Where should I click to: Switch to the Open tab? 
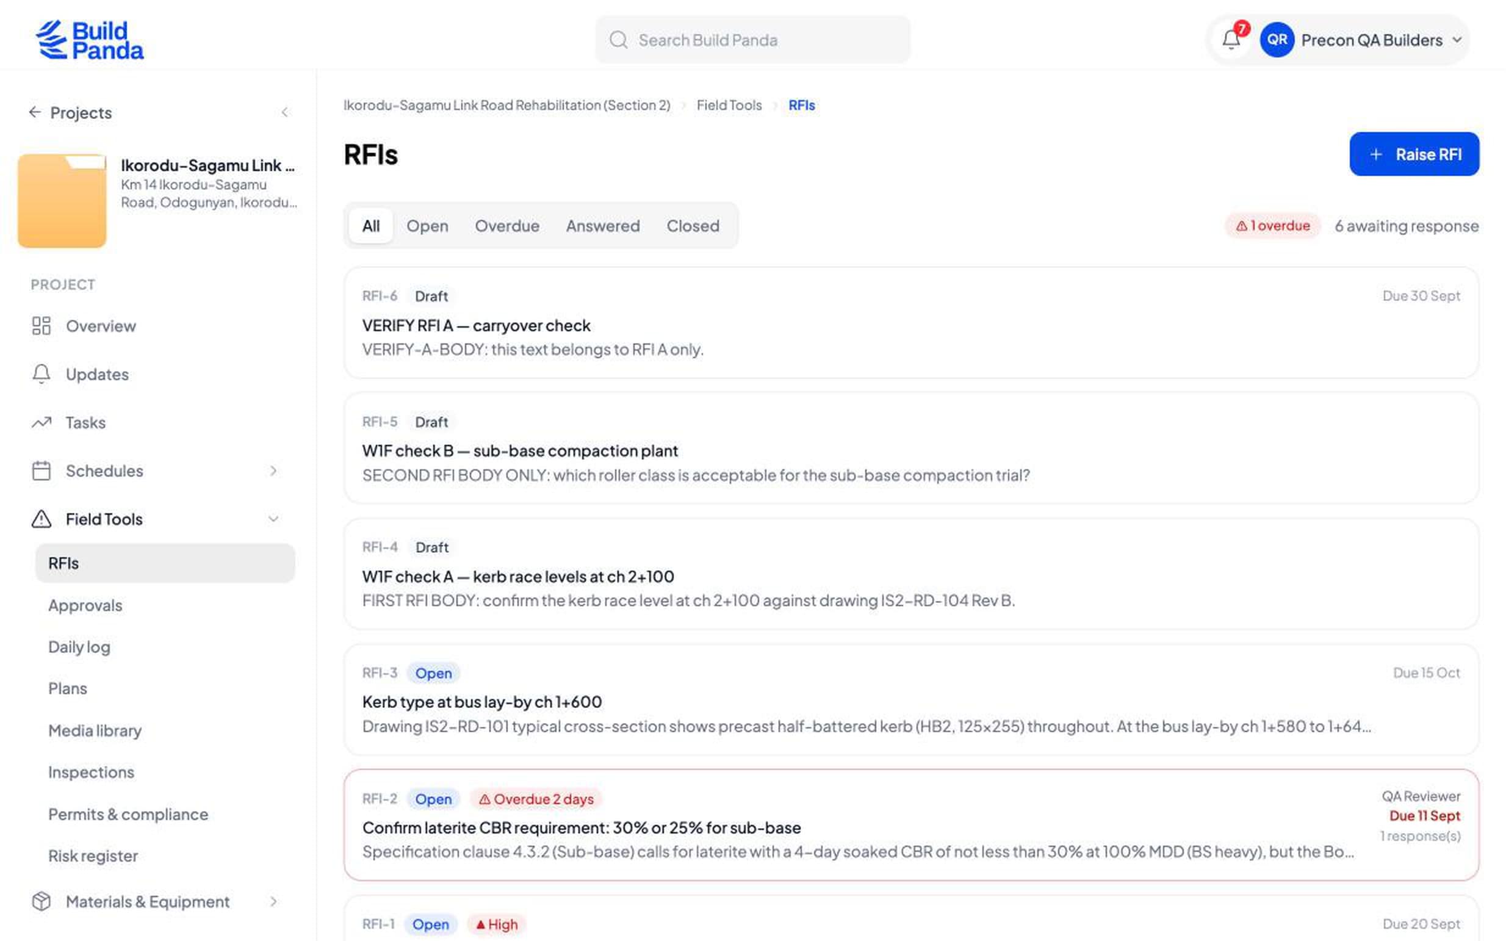coord(428,225)
